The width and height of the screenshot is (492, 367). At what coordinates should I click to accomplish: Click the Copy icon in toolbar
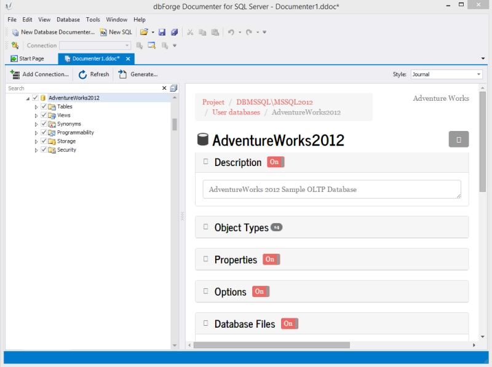point(202,32)
